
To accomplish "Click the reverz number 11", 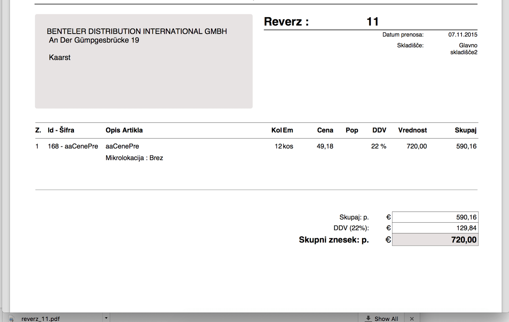I will pos(372,22).
